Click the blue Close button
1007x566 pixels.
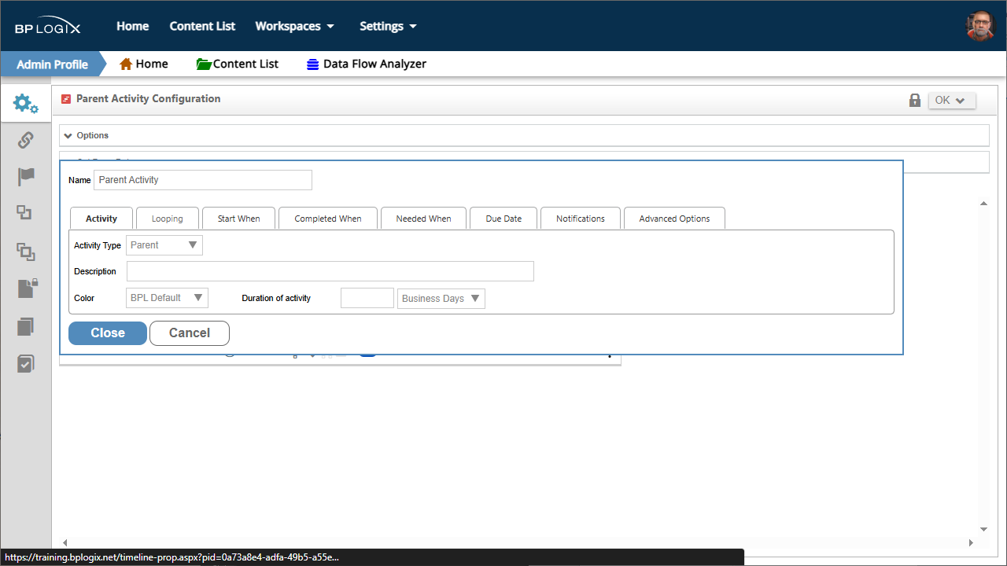(x=108, y=333)
